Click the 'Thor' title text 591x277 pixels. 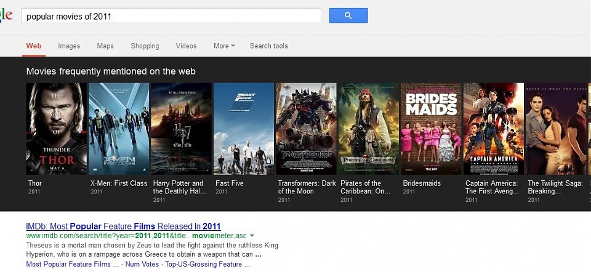(34, 183)
